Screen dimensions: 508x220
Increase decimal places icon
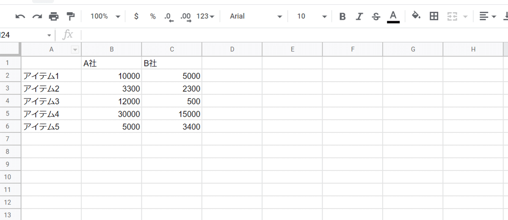tap(185, 16)
